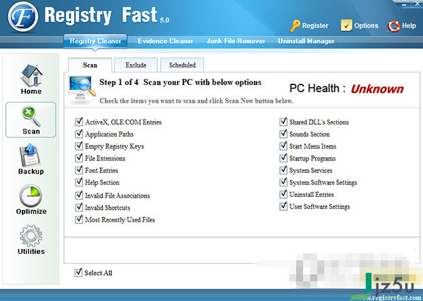Viewport: 423px width, 301px height.
Task: Click the Registry Fast F logo
Action: click(x=23, y=16)
